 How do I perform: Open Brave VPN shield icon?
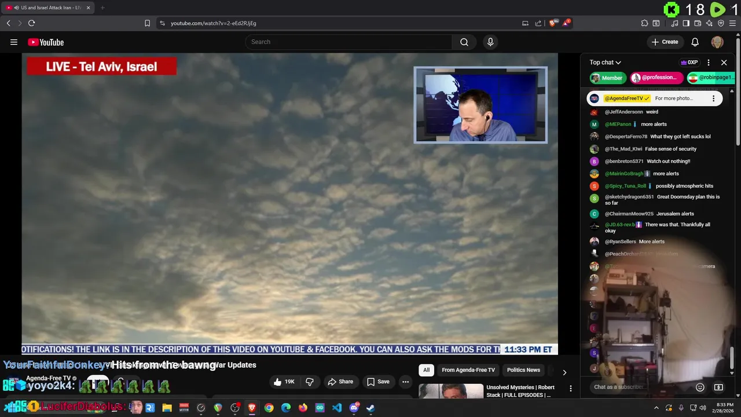pos(721,23)
